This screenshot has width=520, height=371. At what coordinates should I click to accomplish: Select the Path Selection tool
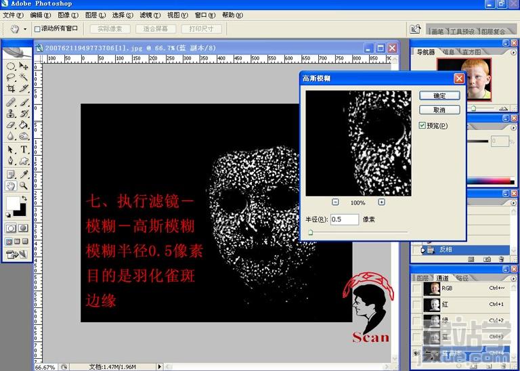11,150
